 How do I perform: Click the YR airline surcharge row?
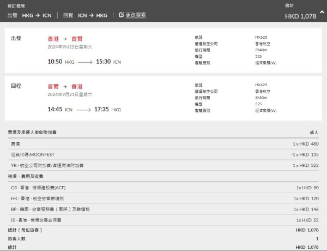(163, 165)
